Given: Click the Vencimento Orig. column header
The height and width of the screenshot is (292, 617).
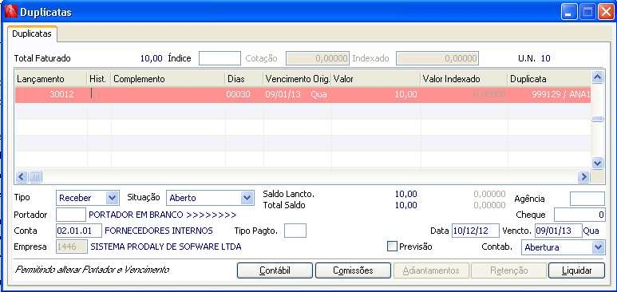Looking at the screenshot, I should (x=297, y=79).
